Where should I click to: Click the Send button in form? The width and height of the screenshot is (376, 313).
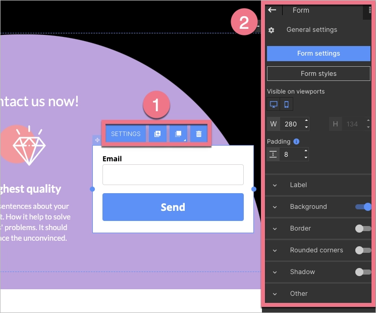173,207
